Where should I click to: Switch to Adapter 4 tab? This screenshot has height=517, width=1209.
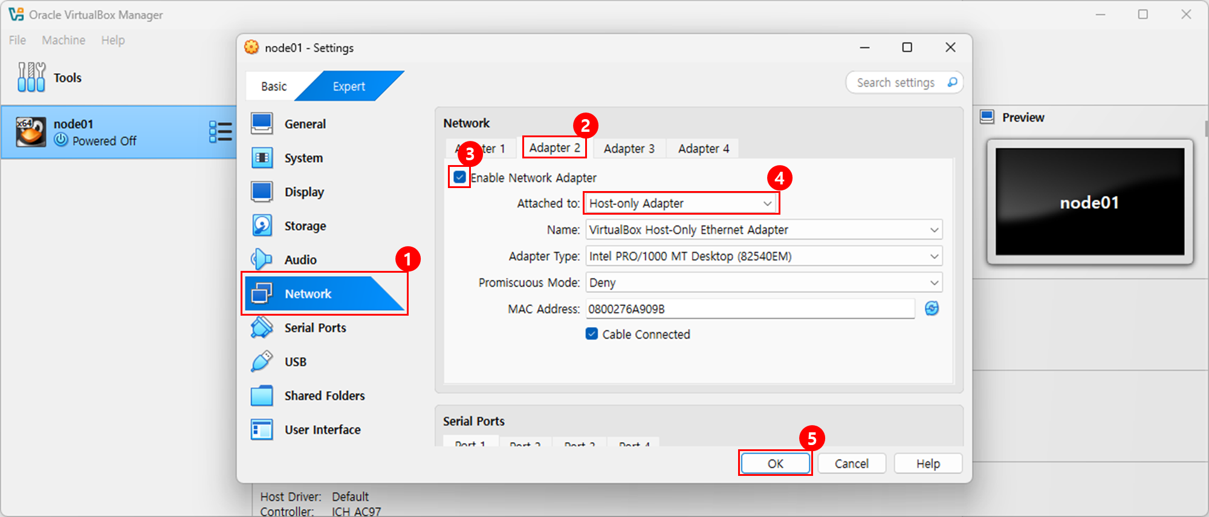[x=704, y=148]
